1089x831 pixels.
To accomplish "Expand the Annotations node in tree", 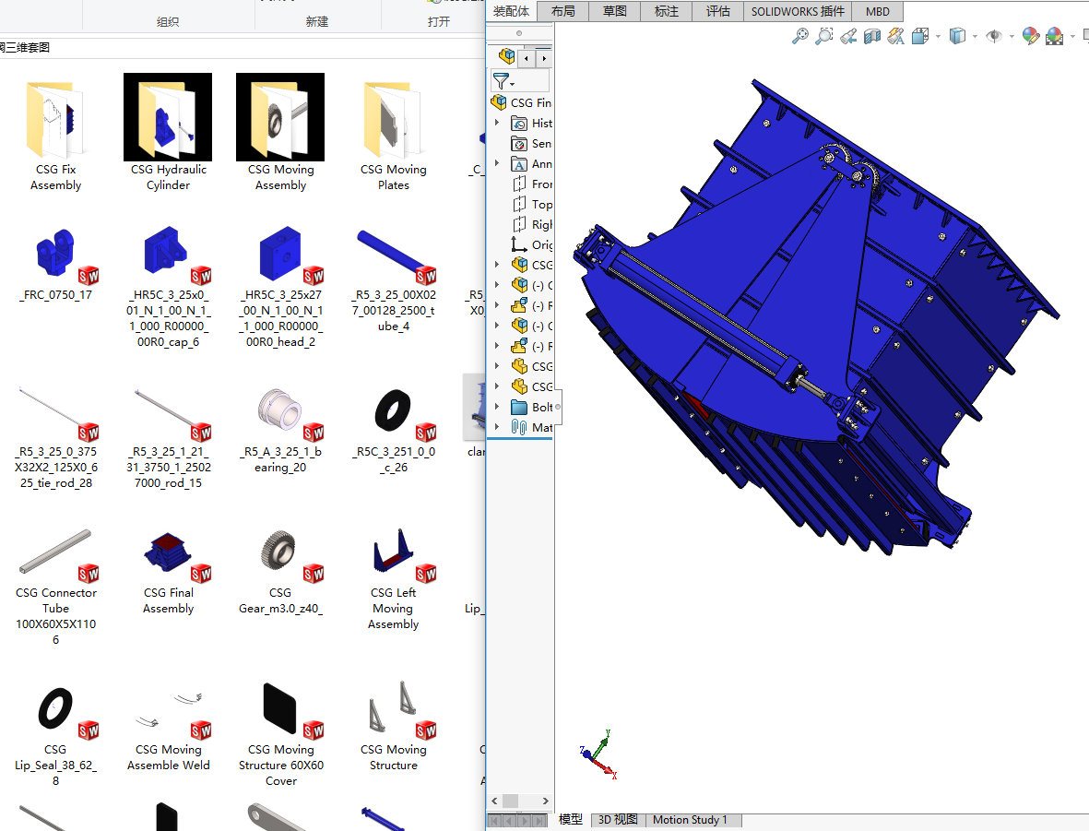I will pos(497,163).
